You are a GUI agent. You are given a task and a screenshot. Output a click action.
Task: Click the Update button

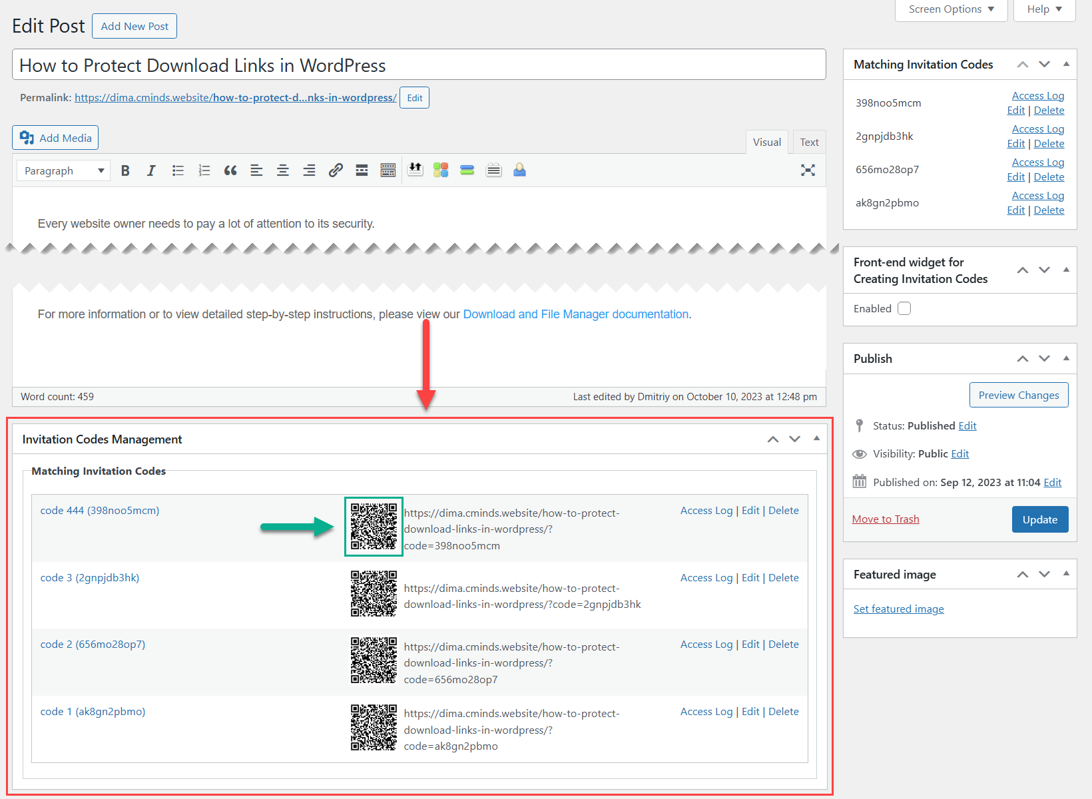[1040, 519]
